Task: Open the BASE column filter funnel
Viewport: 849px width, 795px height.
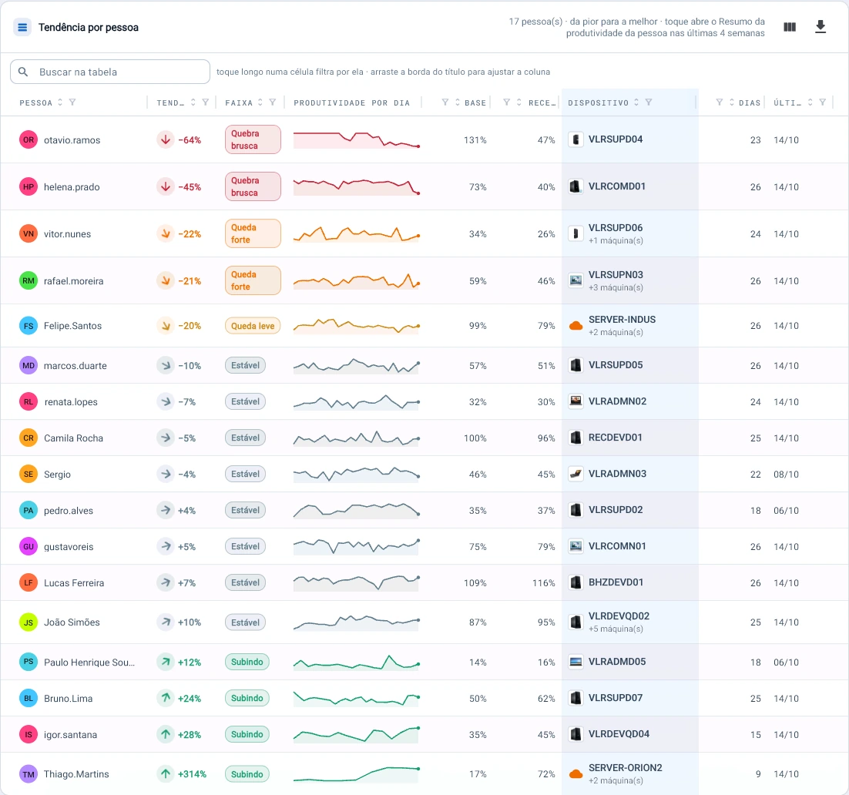Action: (445, 102)
